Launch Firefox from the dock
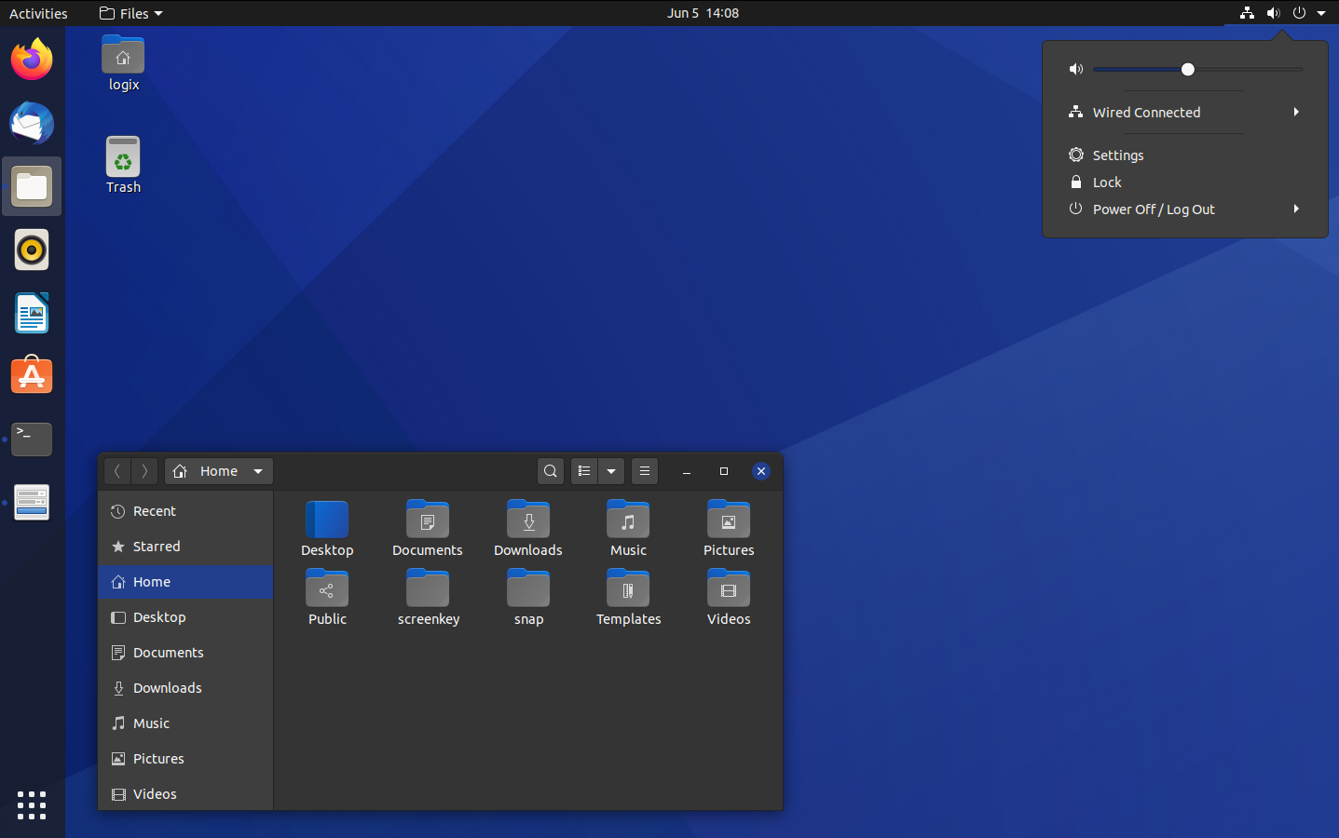Screen dimensions: 1339x838 pos(32,61)
